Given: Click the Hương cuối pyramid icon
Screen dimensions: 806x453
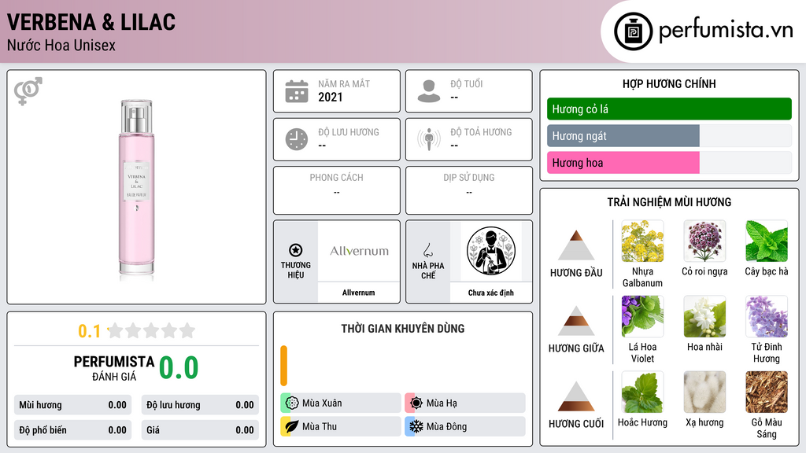Looking at the screenshot, I should click(576, 396).
